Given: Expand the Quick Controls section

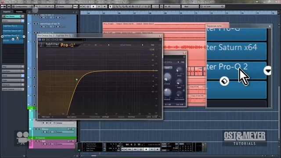Looking at the screenshot, I should [13, 89].
